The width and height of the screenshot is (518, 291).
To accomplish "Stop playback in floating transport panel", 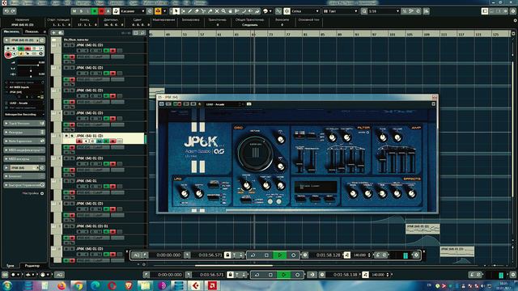I will 266,255.
